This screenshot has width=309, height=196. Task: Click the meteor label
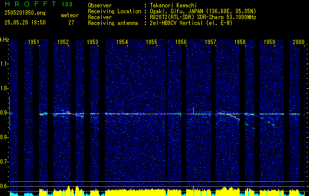[x=70, y=15]
